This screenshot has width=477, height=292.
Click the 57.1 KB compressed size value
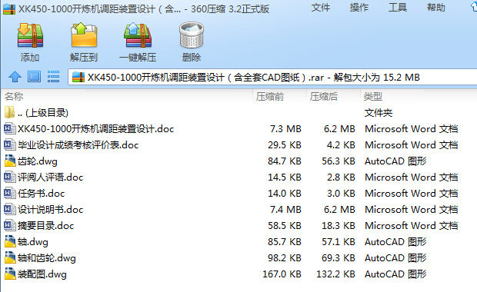pyautogui.click(x=339, y=242)
